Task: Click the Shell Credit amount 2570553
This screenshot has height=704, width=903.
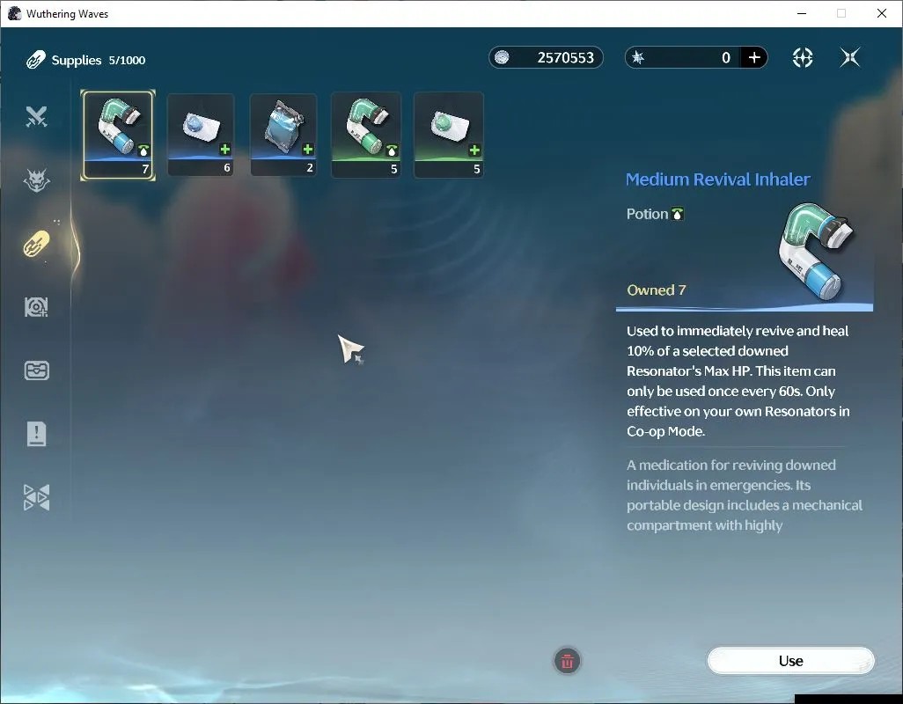Action: pos(565,57)
